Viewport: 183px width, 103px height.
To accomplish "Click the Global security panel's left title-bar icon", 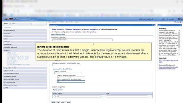I will (153, 25).
